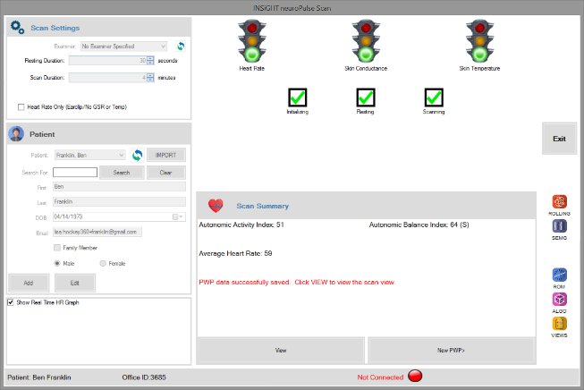Viewport: 584px width, 390px height.
Task: Click the Scan Settings heading text
Action: (55, 28)
